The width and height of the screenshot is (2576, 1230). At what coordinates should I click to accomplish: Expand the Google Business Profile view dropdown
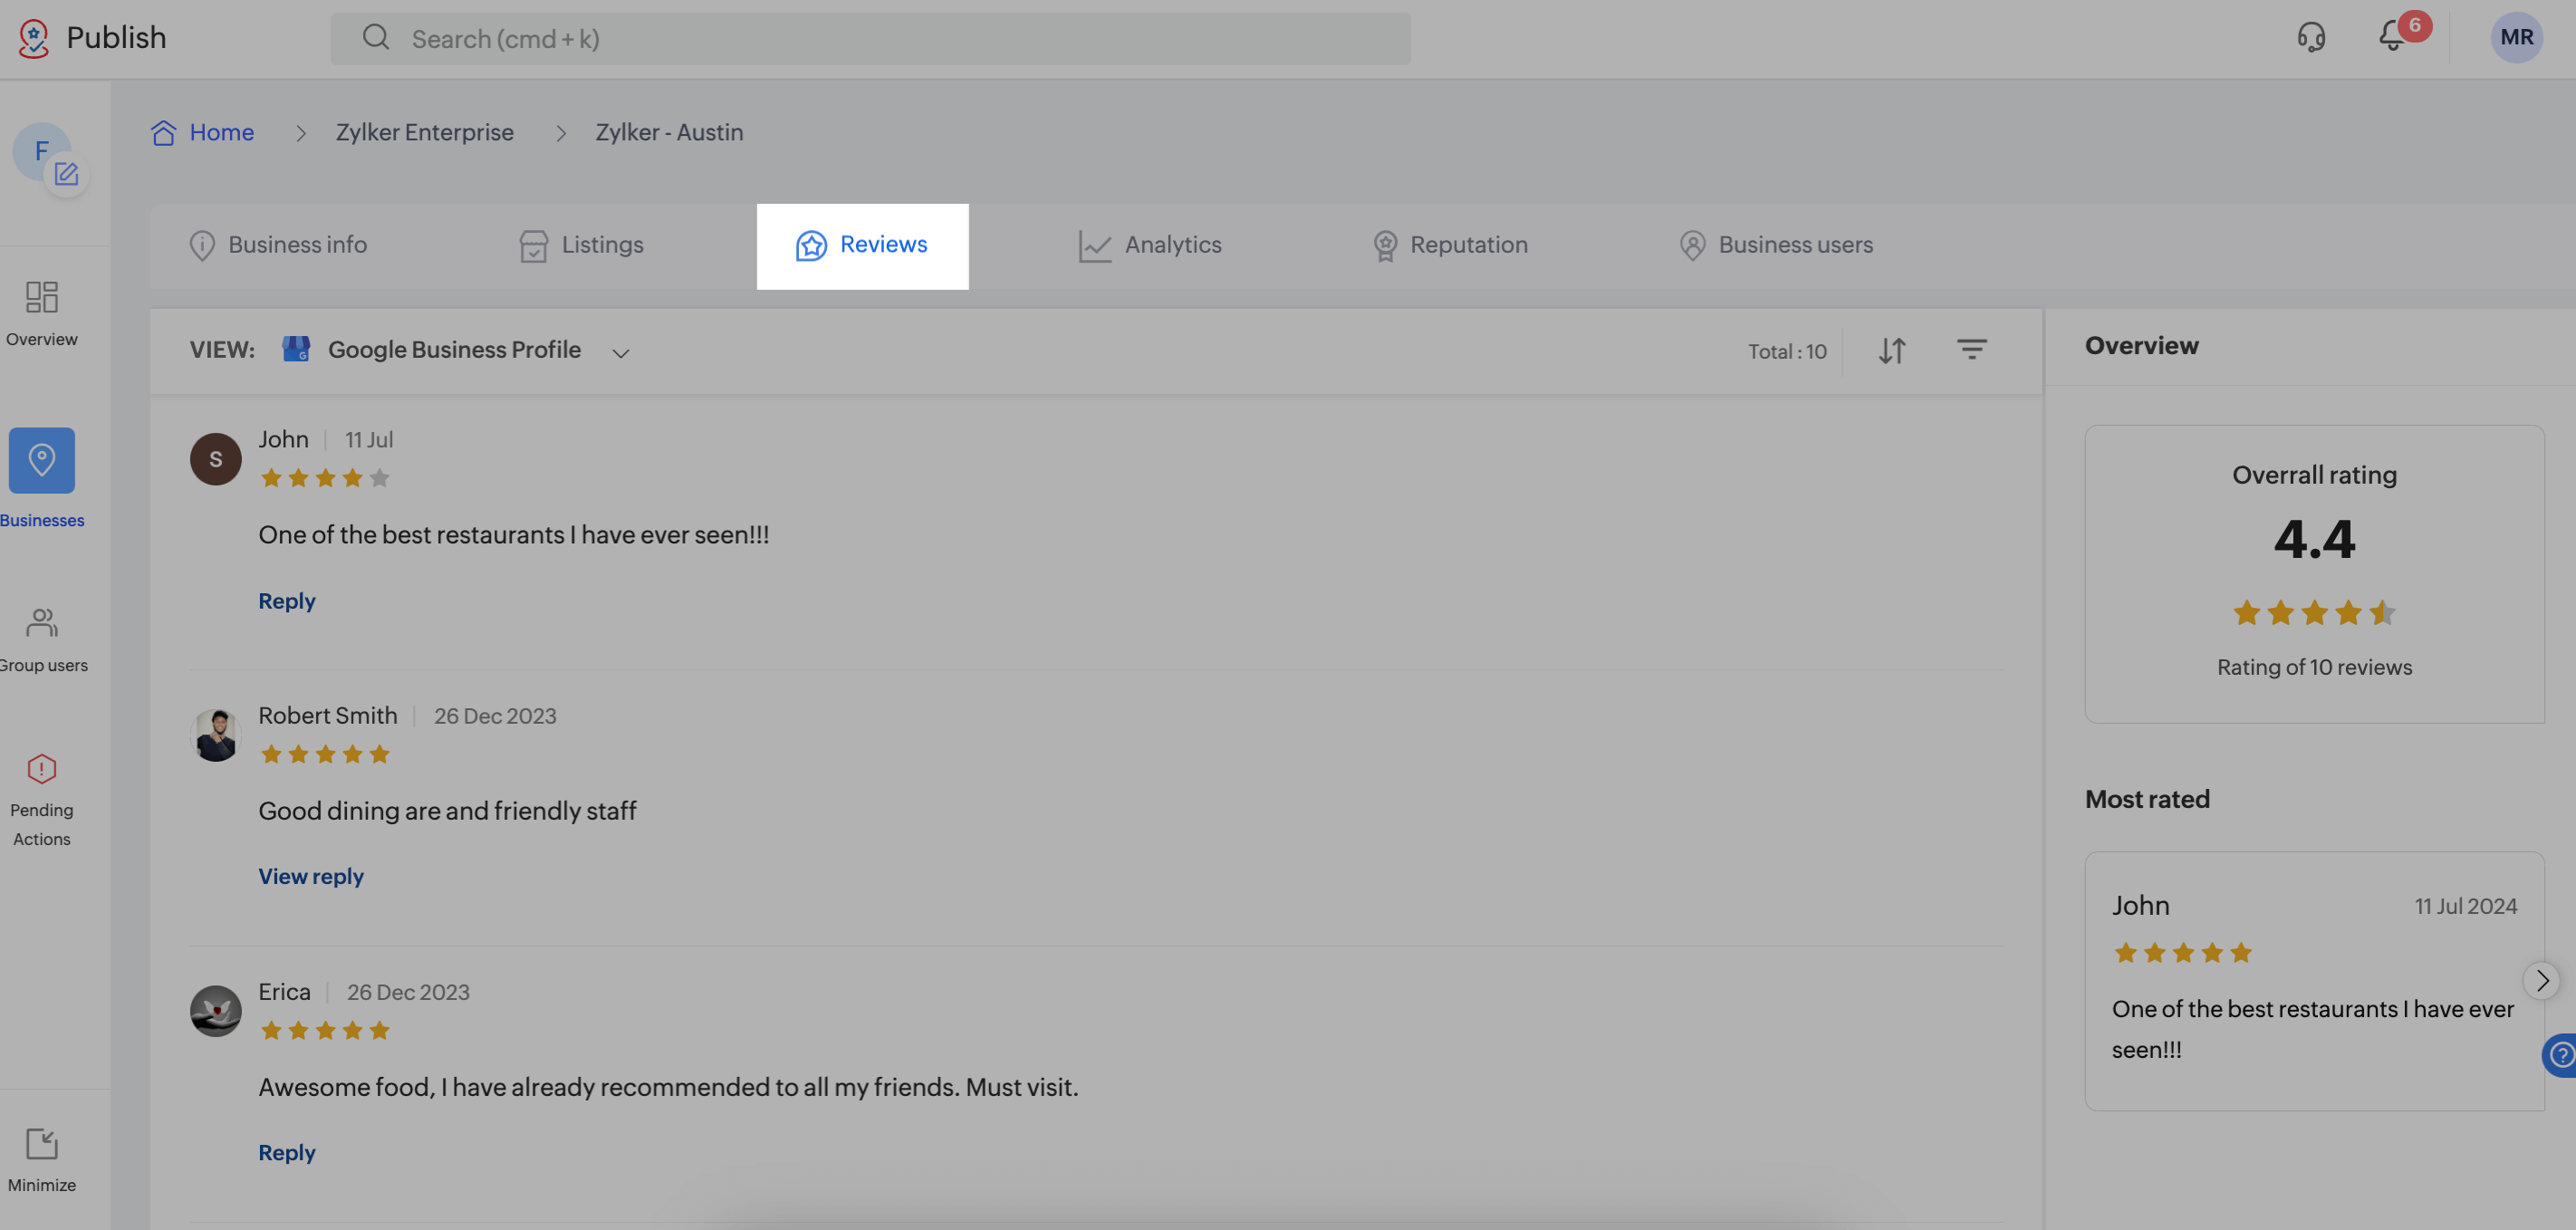[621, 352]
